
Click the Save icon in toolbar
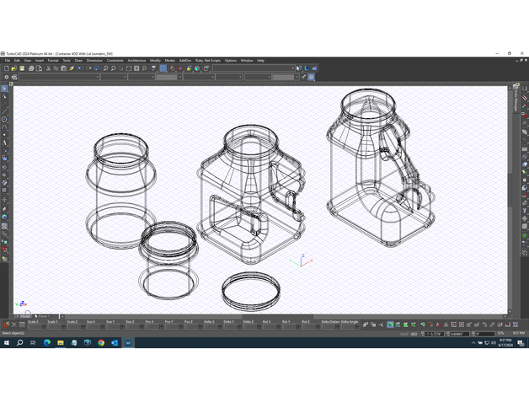pos(23,68)
